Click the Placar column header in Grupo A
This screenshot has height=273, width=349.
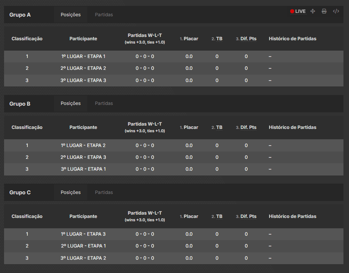point(191,39)
